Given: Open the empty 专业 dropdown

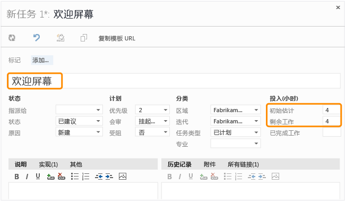Looking at the screenshot, I should tap(236, 144).
